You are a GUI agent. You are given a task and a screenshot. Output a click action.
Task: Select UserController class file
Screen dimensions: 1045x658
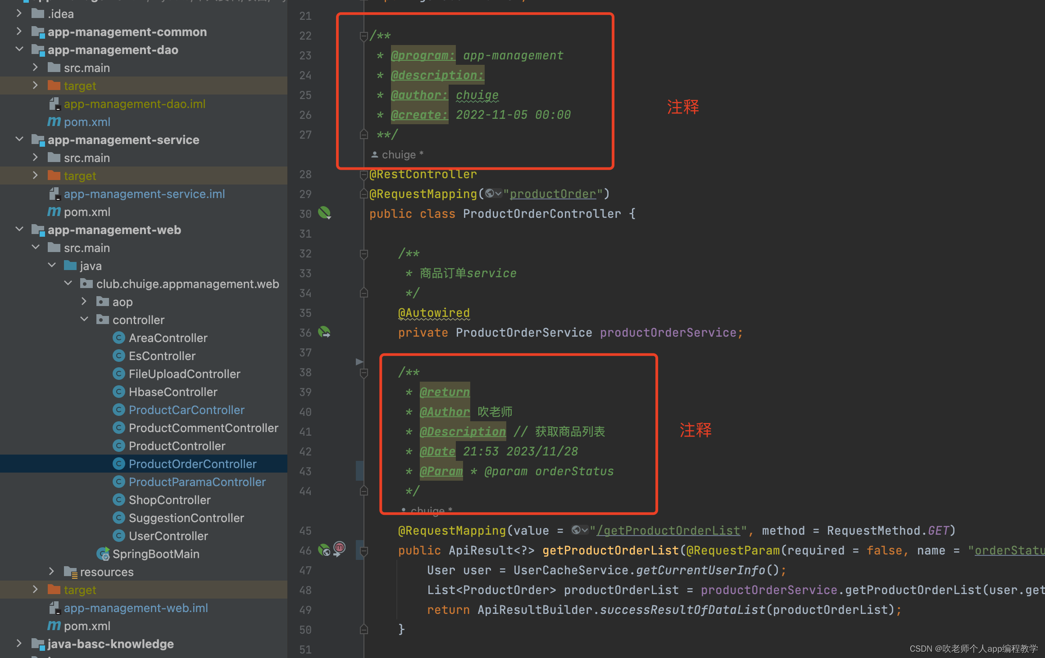(x=168, y=536)
